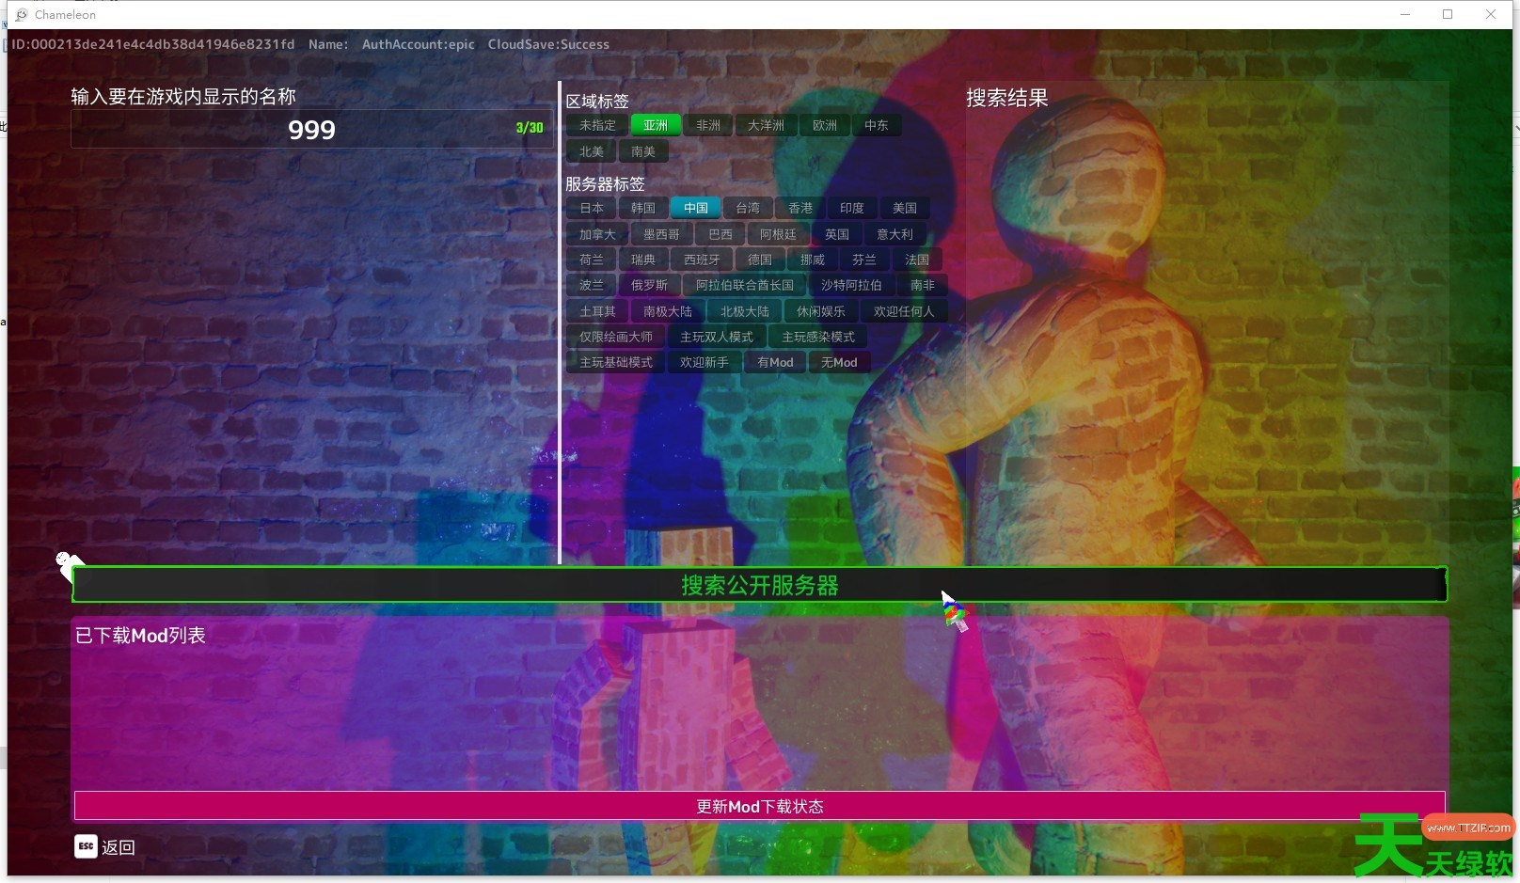Click the ESC 返回 back button

coord(104,846)
